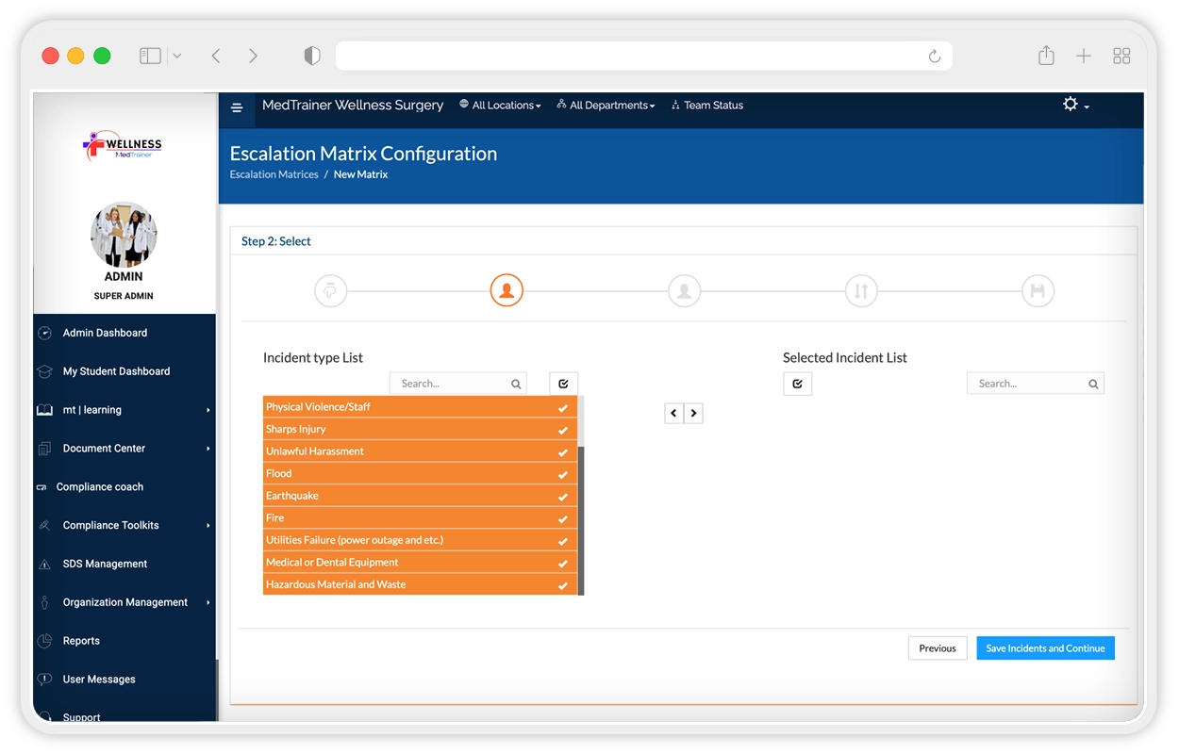Click the move-left arrow button
Screen dimensions: 1179x754
coord(673,413)
